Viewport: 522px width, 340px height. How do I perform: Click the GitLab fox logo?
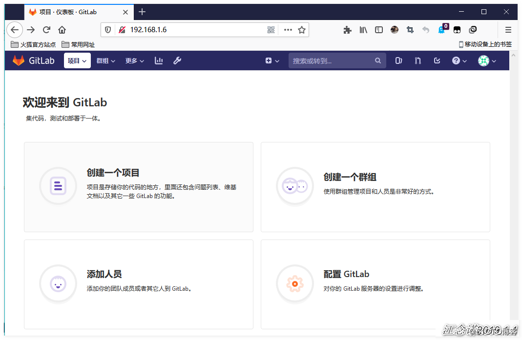(x=18, y=60)
